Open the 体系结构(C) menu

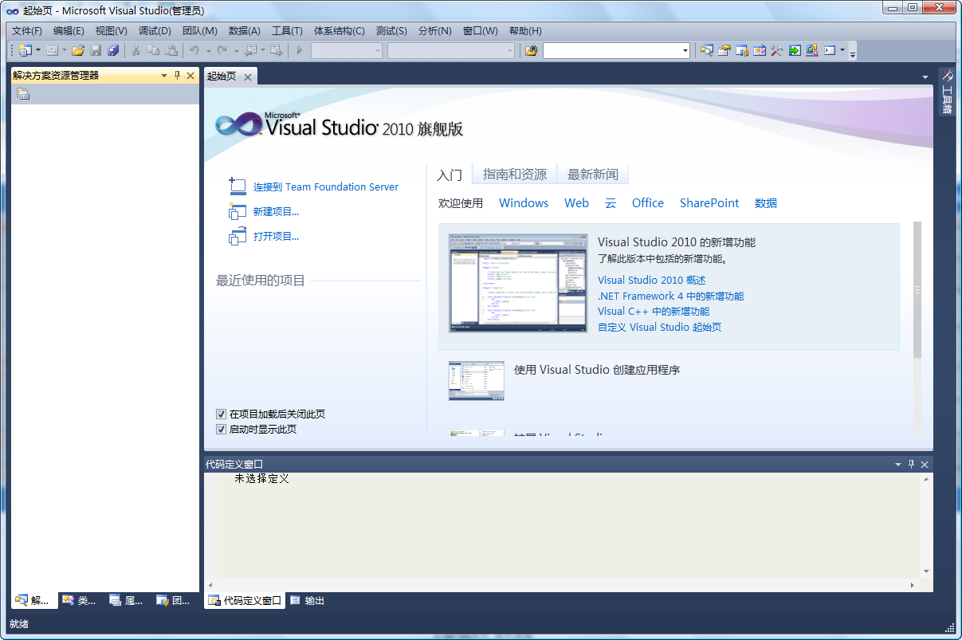(x=339, y=31)
